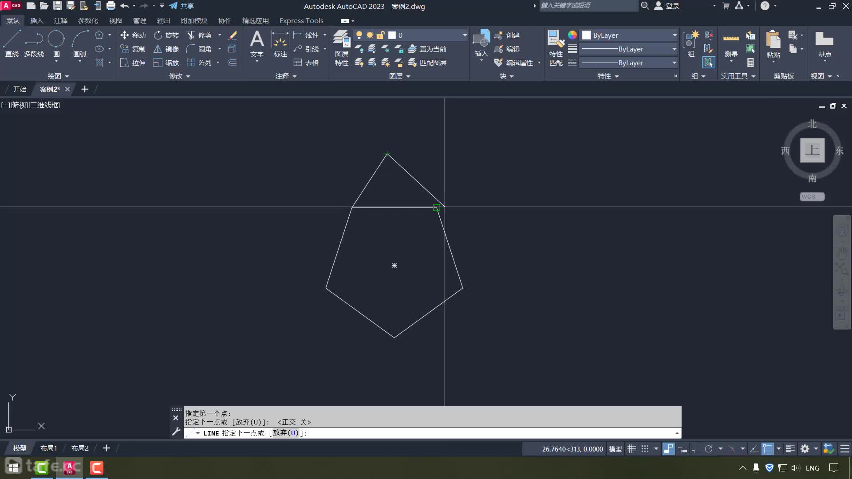Open the 视图 ribbon tab
This screenshot has height=479, width=852.
pos(115,20)
